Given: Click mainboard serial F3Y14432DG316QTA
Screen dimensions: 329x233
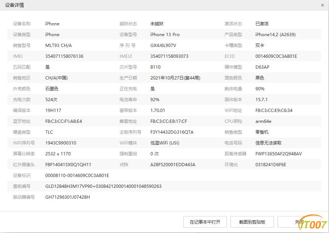Looking at the screenshot, I should pyautogui.click(x=172, y=133).
